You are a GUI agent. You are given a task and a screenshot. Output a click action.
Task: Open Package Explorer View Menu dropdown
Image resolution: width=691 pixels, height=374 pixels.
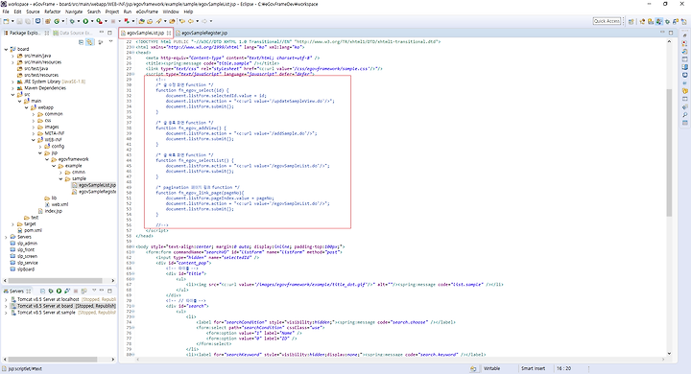(110, 42)
